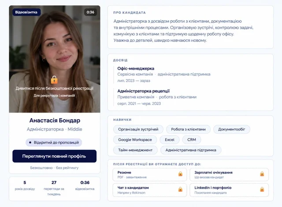Viewport: 282px width, 207px height.
Task: Select the Організація зустрічей skill tag
Action: click(x=138, y=129)
